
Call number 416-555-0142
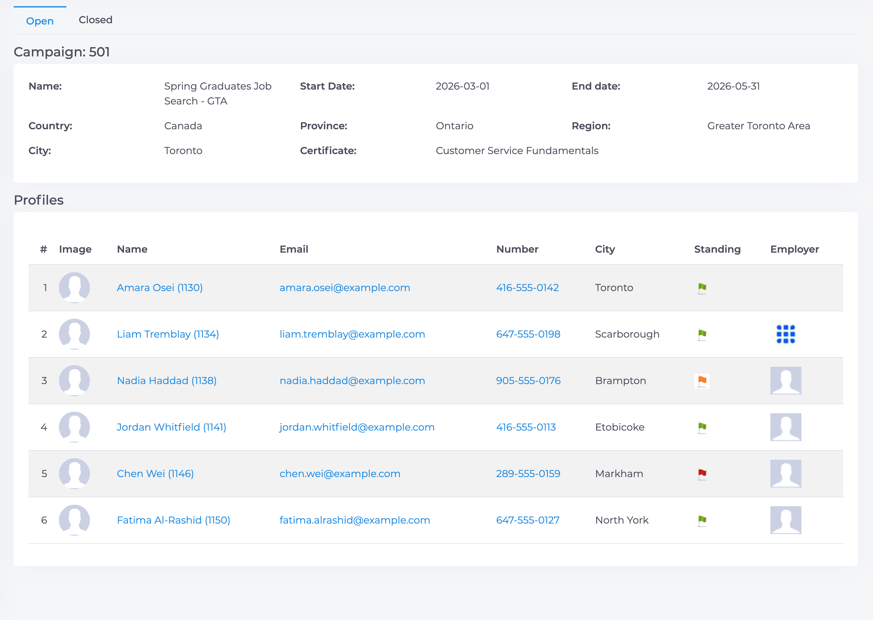[528, 288]
